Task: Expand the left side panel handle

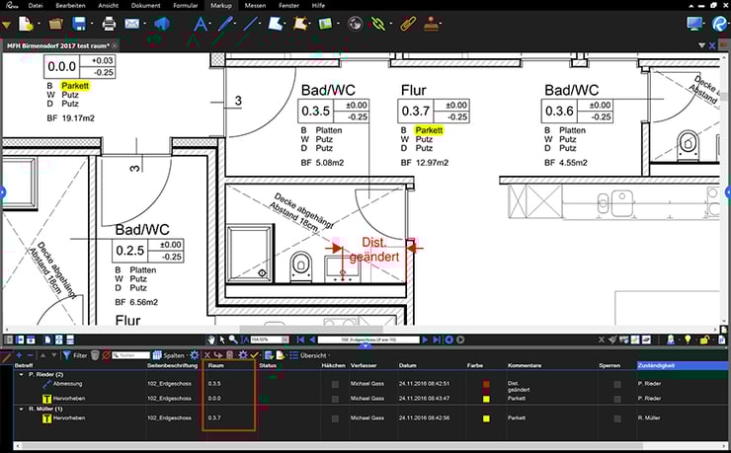Action: [x=2, y=191]
